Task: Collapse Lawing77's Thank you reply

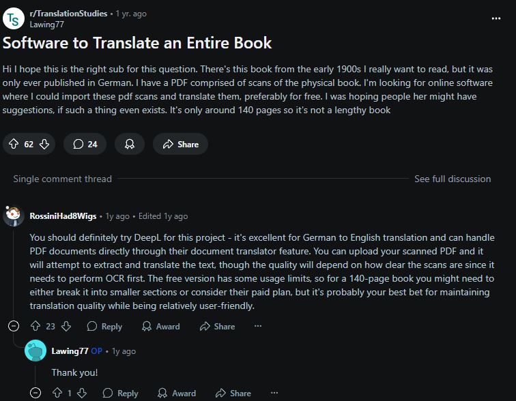Action: coord(35,393)
